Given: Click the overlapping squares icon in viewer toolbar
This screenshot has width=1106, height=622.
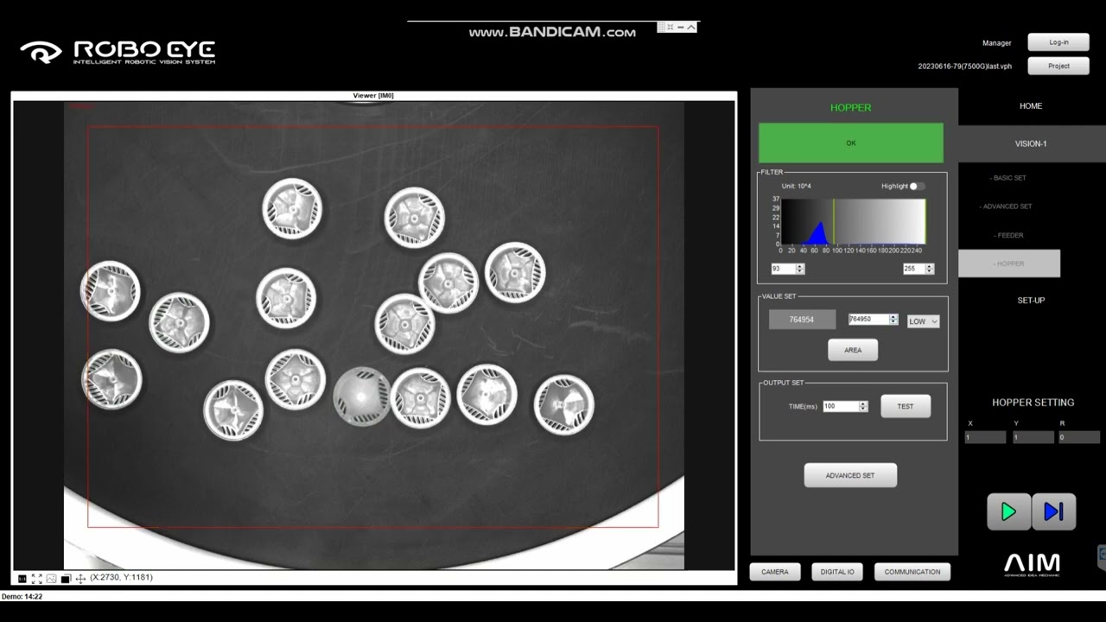Looking at the screenshot, I should pyautogui.click(x=66, y=579).
